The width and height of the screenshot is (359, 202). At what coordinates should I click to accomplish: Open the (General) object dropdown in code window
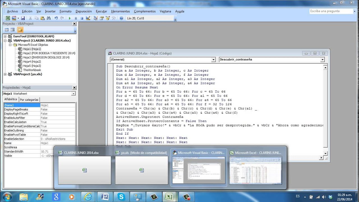(213, 59)
